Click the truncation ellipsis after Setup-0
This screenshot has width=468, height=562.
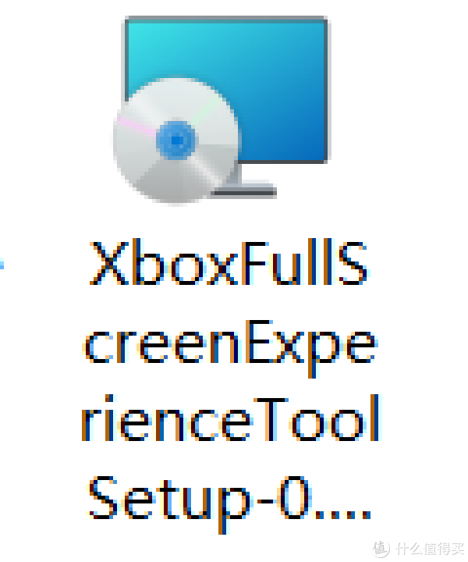[x=342, y=514]
